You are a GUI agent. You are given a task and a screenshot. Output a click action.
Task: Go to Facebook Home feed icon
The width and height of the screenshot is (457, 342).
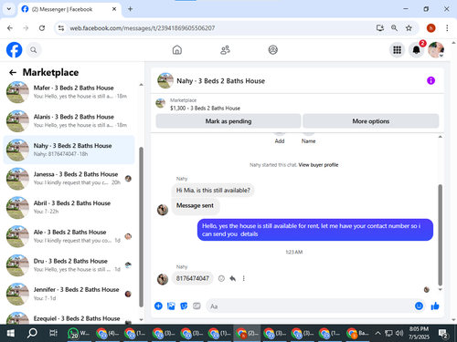[177, 50]
